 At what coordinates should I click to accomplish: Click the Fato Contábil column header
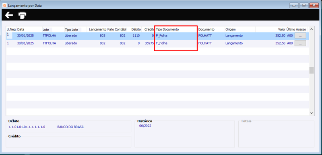tap(117, 29)
